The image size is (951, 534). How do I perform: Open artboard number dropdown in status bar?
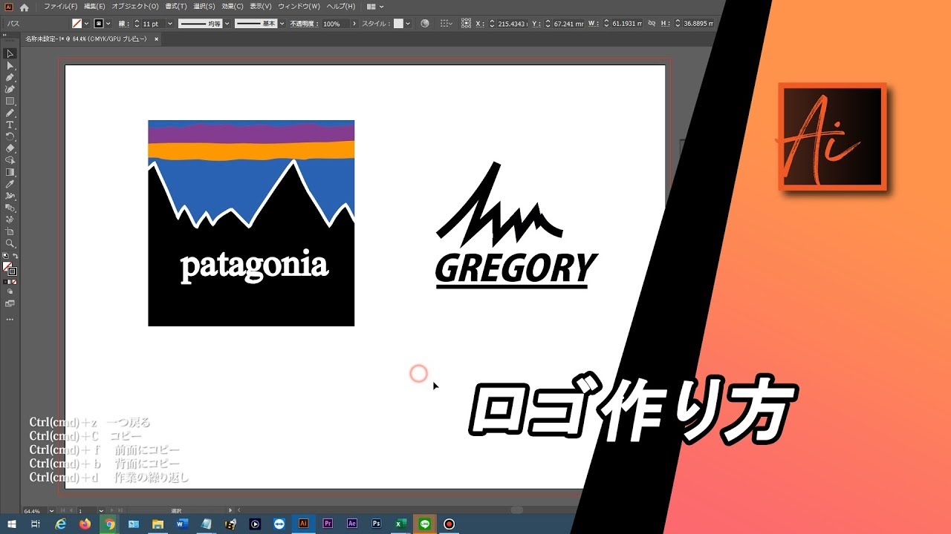pos(101,511)
